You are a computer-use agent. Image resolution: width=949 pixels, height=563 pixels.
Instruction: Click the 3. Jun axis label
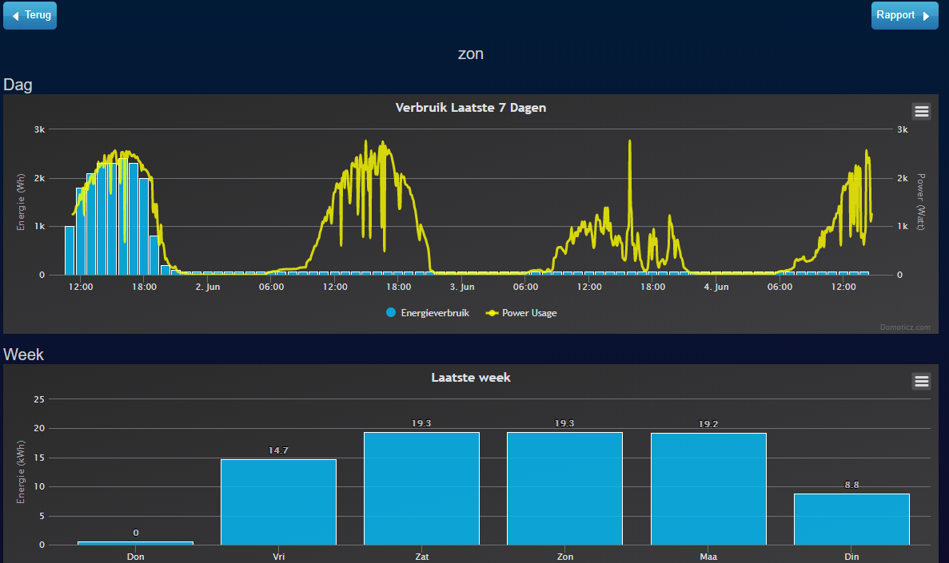462,287
